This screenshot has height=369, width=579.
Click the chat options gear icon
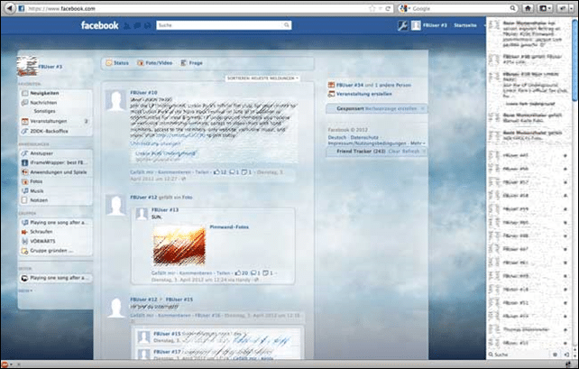(x=555, y=355)
